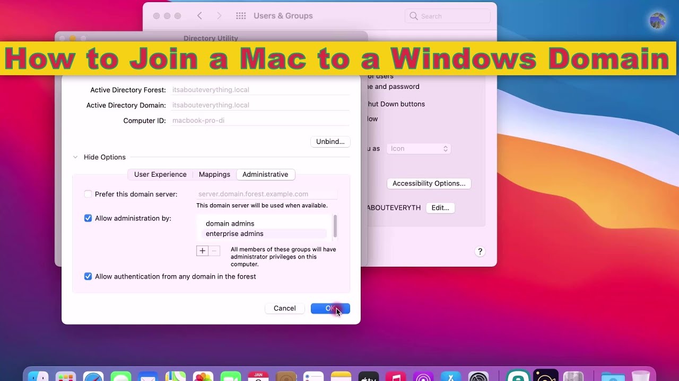Switch to Mappings tab

(x=214, y=175)
